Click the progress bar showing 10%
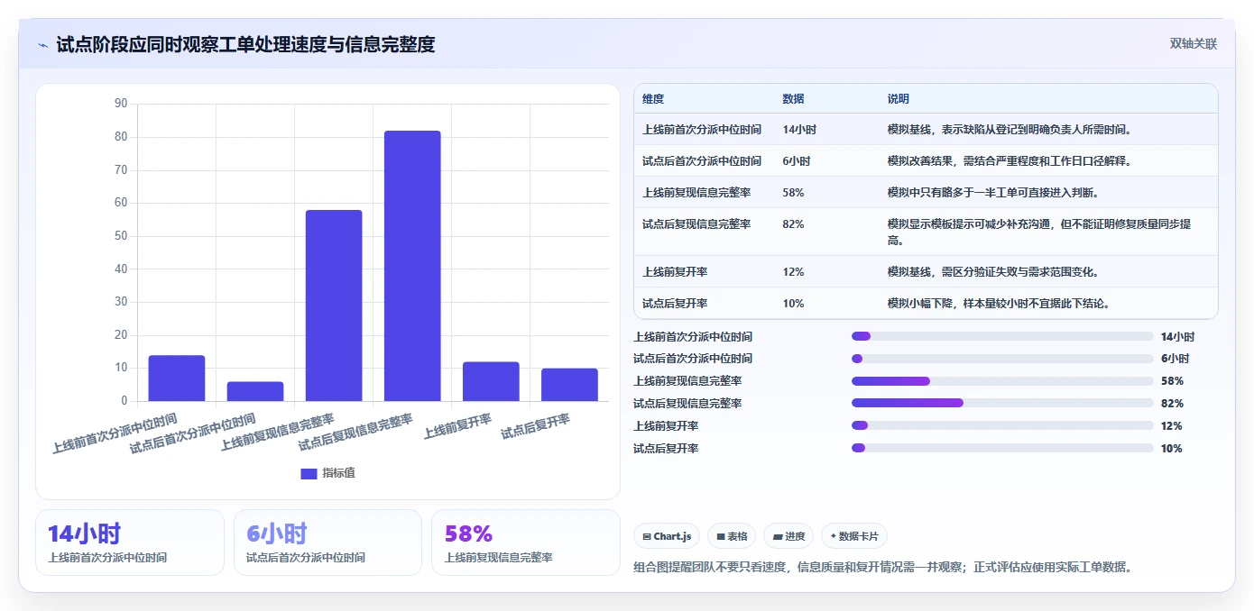Image resolution: width=1254 pixels, height=611 pixels. pyautogui.click(x=1002, y=448)
